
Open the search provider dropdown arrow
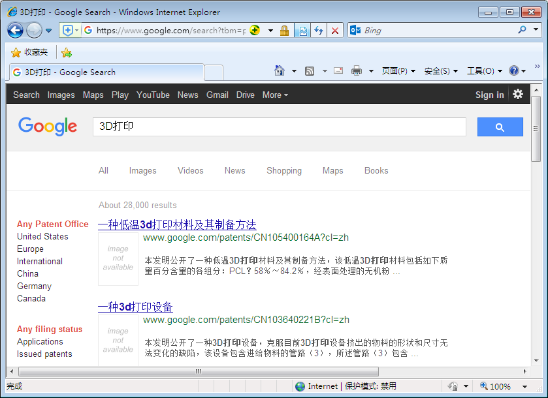(536, 30)
